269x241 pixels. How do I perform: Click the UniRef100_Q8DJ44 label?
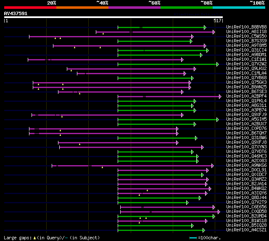[x=246, y=198]
